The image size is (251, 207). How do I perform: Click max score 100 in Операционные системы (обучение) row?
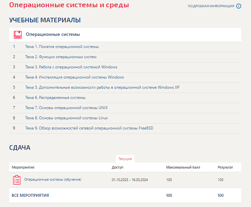pyautogui.click(x=169, y=180)
